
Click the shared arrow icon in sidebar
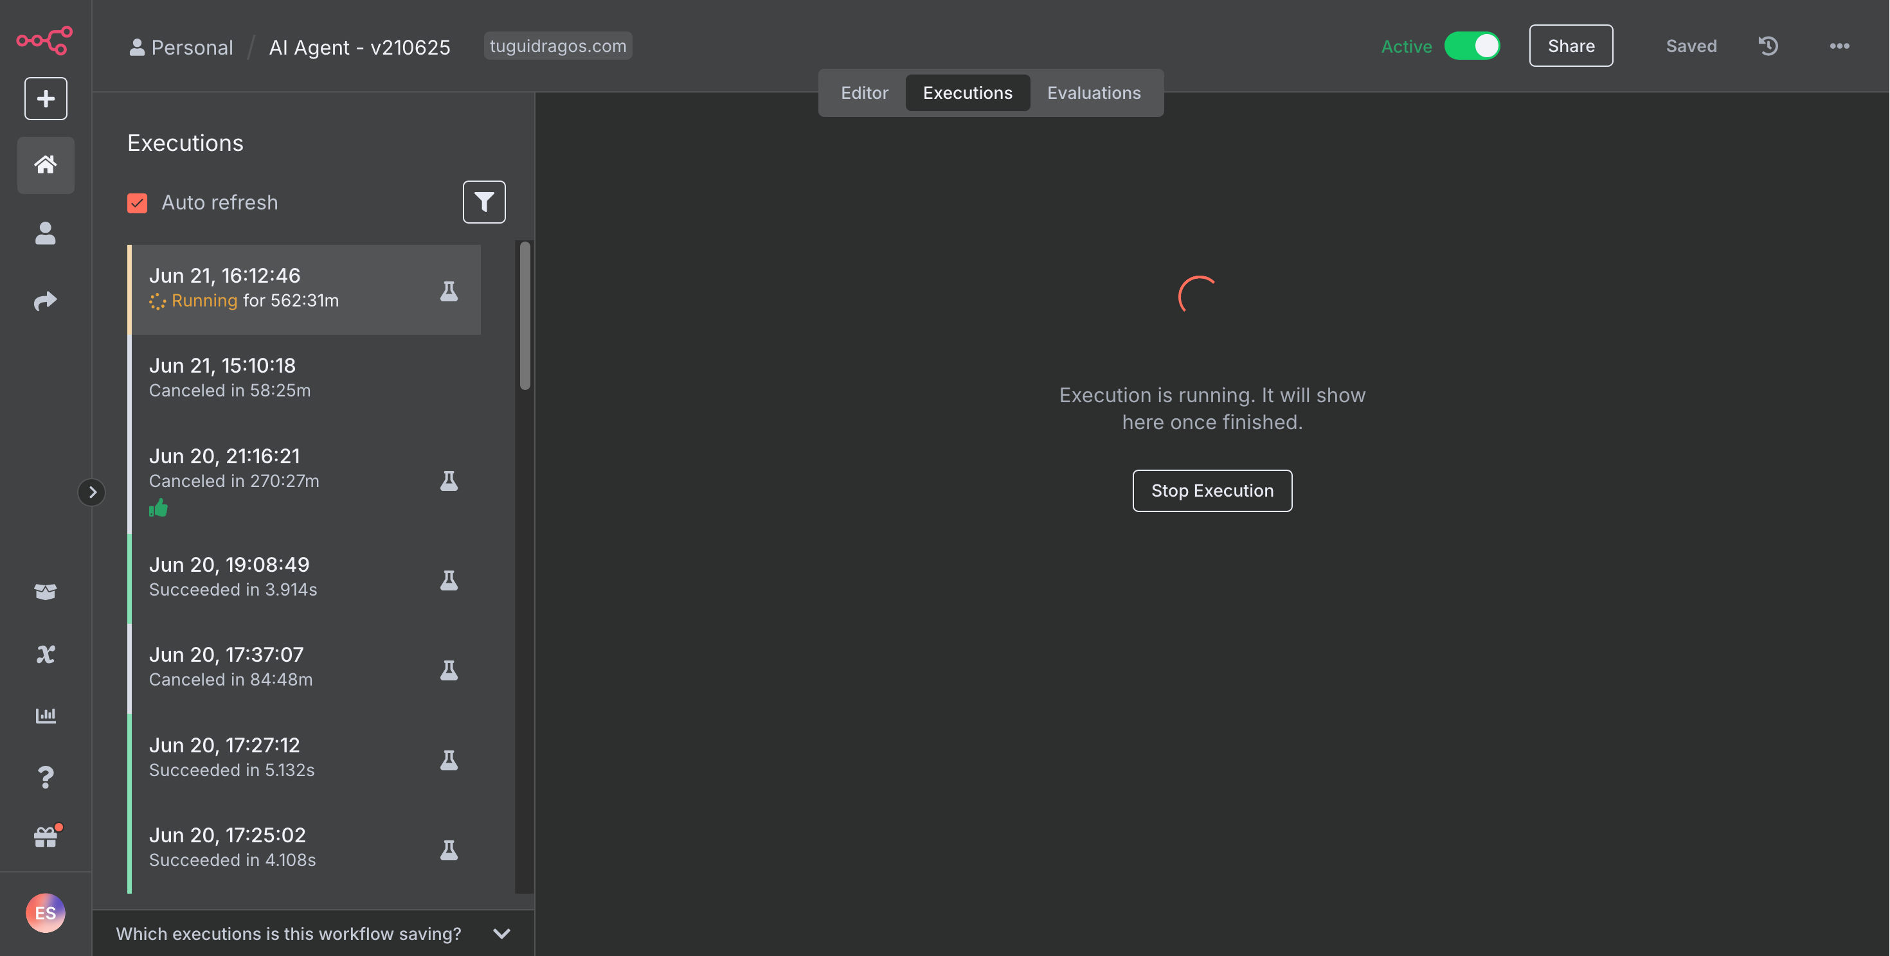46,301
